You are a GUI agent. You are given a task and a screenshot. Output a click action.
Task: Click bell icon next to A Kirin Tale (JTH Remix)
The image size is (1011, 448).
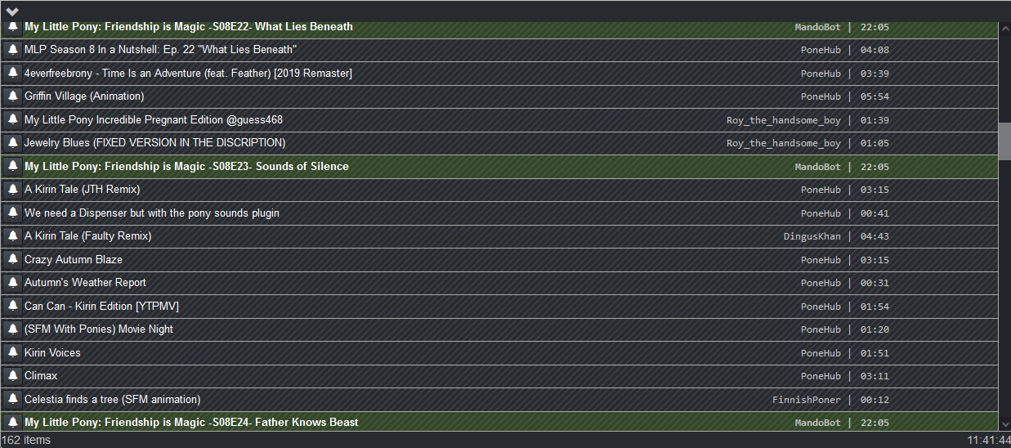click(x=13, y=189)
